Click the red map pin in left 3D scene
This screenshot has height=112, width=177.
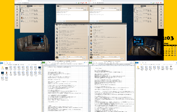(42, 38)
